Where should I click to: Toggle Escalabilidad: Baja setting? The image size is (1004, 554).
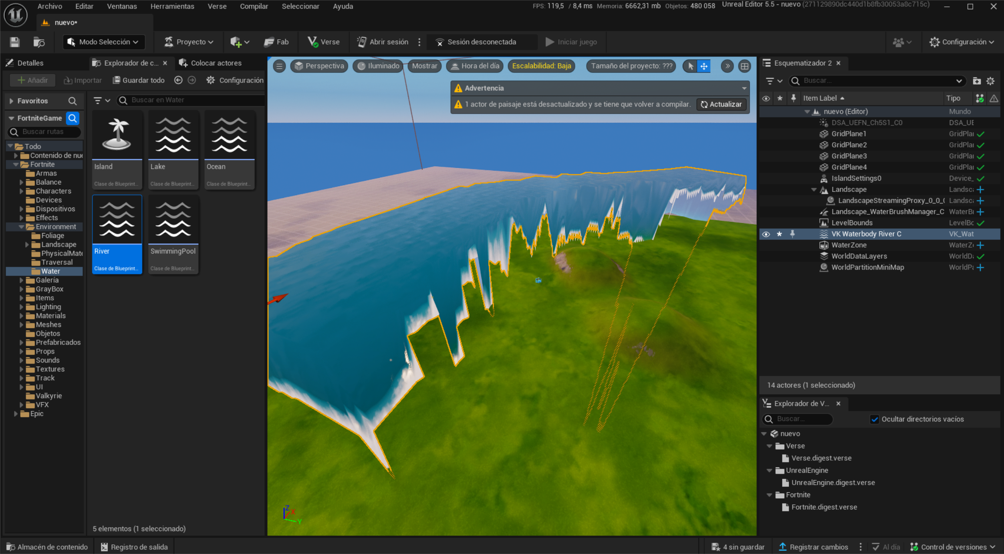click(x=541, y=66)
